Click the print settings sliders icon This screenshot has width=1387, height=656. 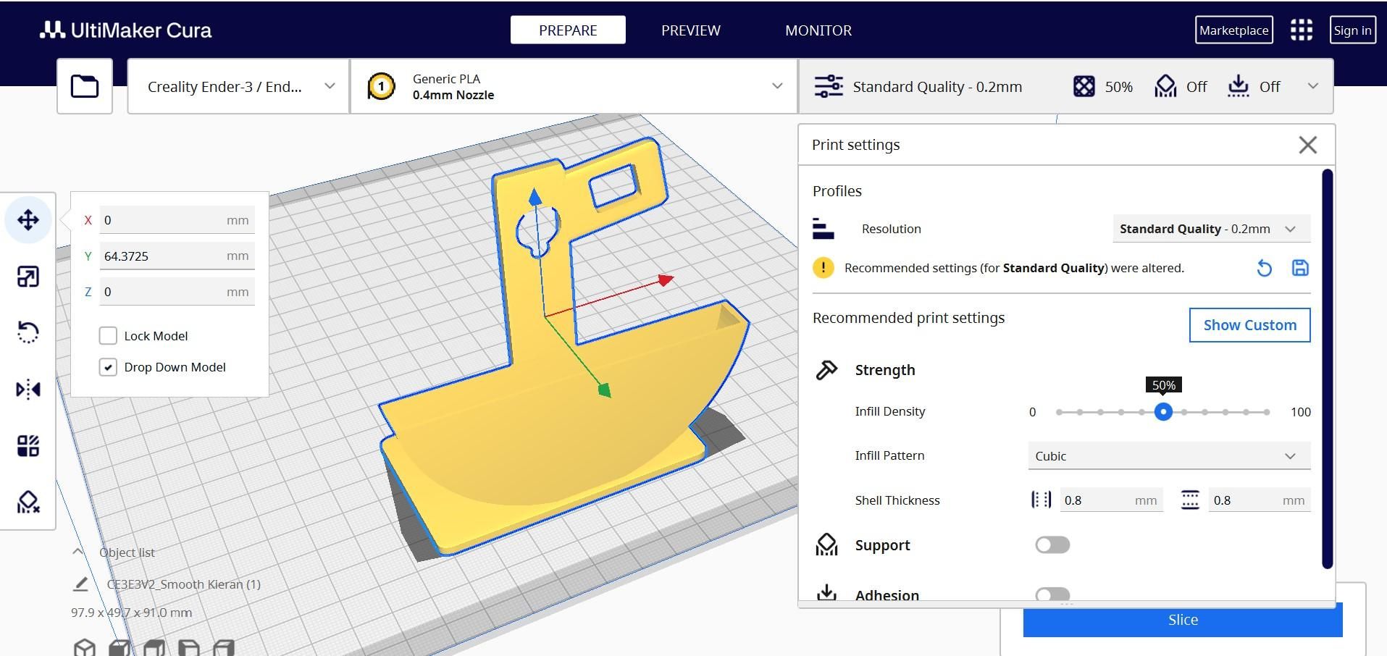[829, 86]
